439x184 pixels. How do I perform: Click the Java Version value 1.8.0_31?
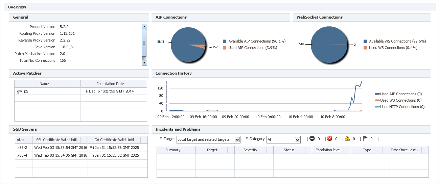(x=67, y=47)
